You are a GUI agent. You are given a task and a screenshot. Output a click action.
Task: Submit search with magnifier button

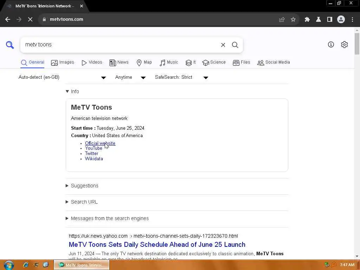tap(235, 45)
